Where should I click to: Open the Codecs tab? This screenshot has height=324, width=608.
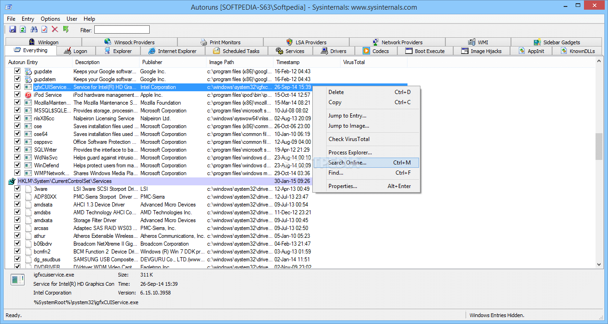pyautogui.click(x=376, y=51)
